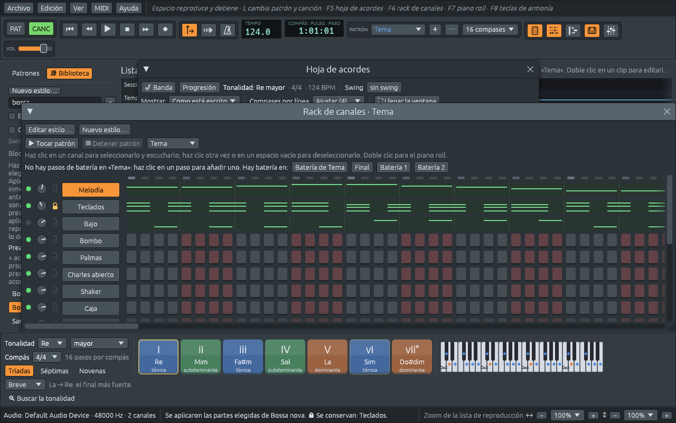This screenshot has width=676, height=423.
Task: Switch to PAT pattern mode
Action: click(x=16, y=29)
